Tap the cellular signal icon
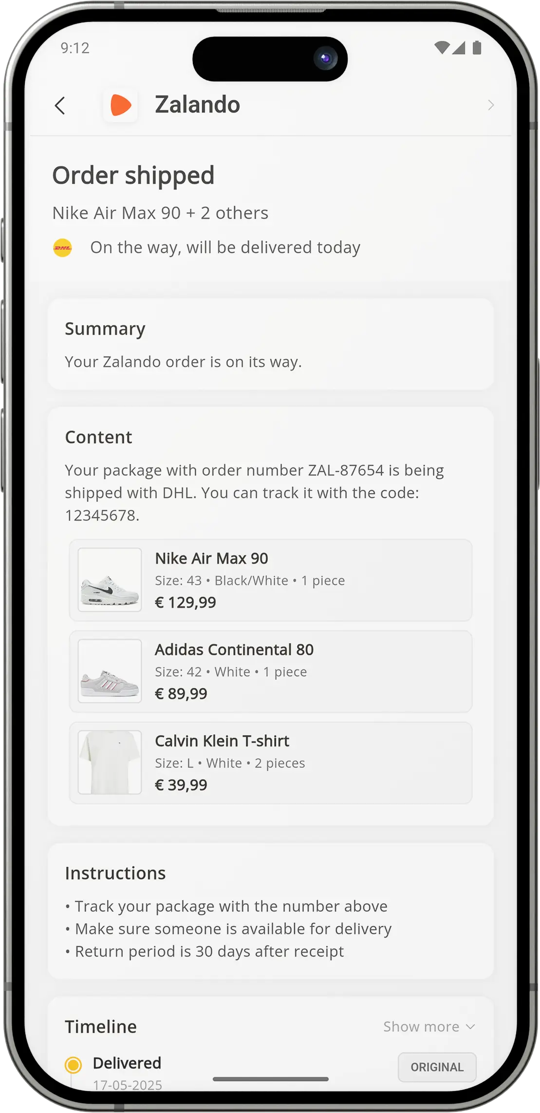 pos(459,47)
